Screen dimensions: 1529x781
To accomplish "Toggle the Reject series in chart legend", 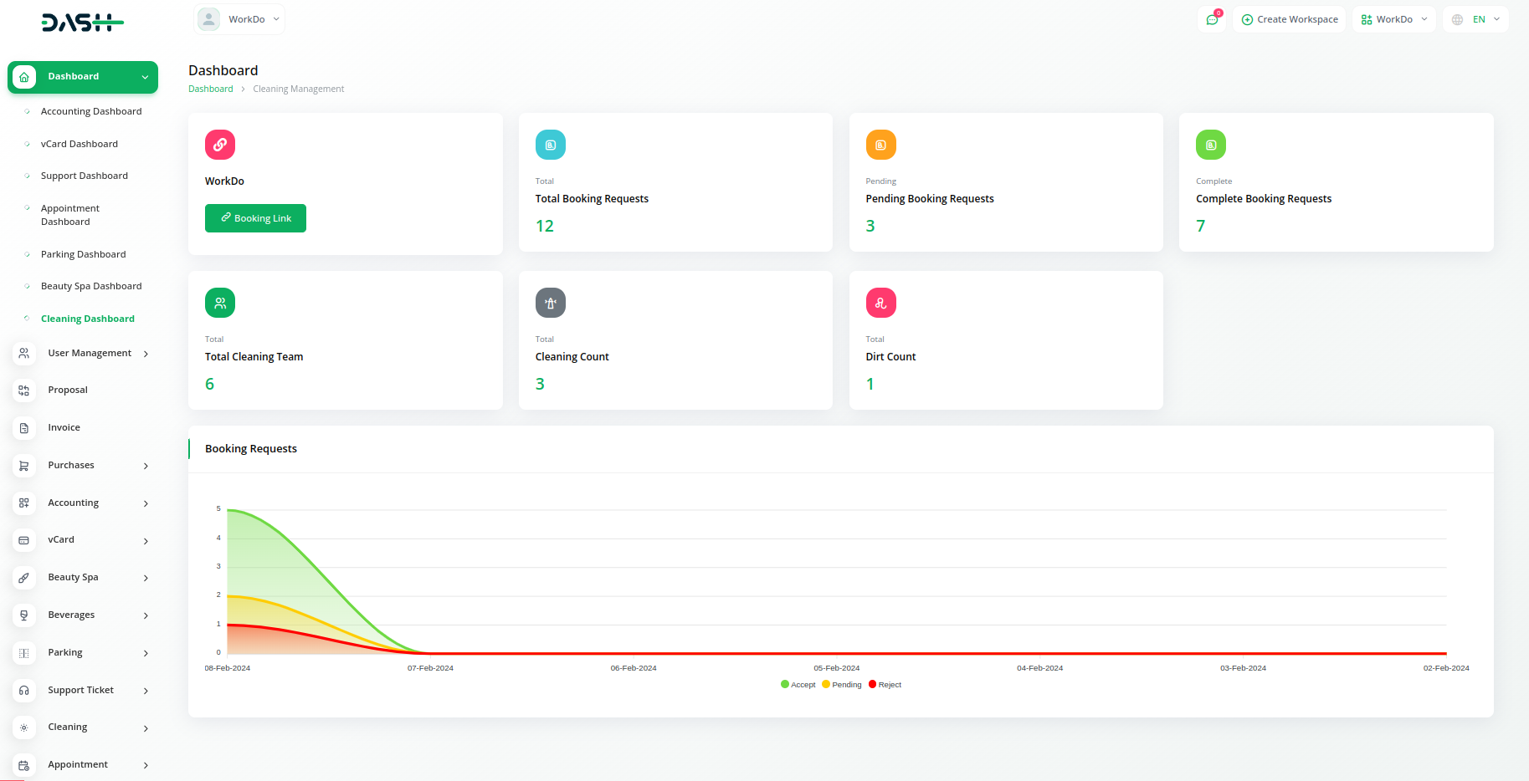I will coord(885,685).
